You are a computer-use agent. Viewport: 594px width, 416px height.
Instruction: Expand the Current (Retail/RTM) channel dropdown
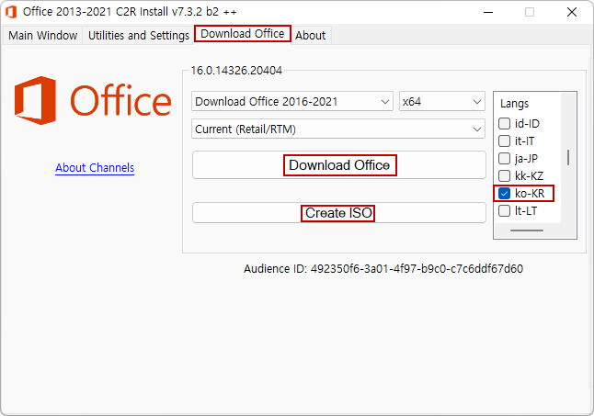click(338, 129)
